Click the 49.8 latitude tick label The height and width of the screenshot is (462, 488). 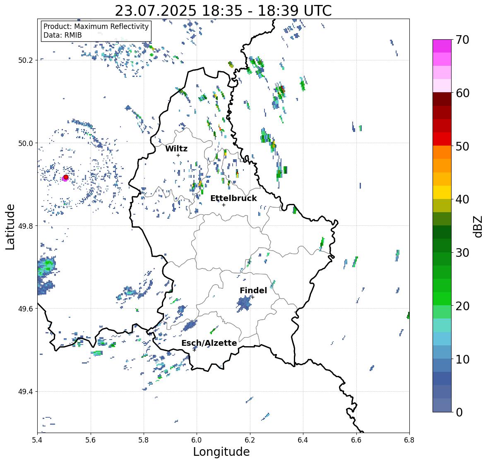pyautogui.click(x=26, y=226)
